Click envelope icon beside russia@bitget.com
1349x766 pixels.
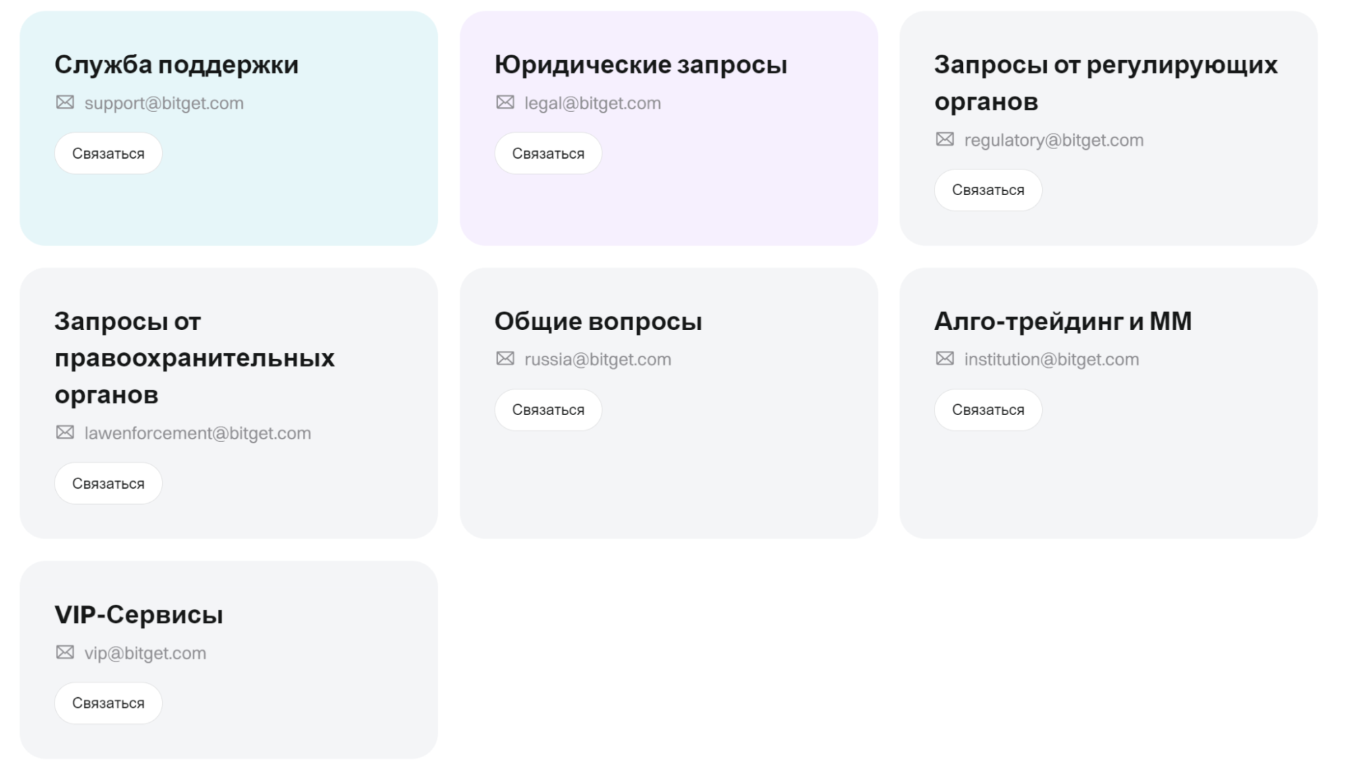[x=505, y=359]
